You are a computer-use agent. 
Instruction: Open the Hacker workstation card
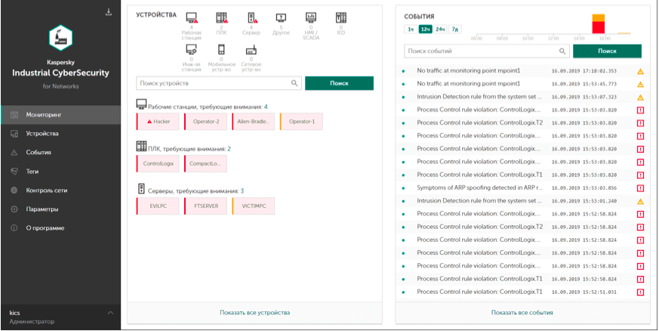coord(158,122)
